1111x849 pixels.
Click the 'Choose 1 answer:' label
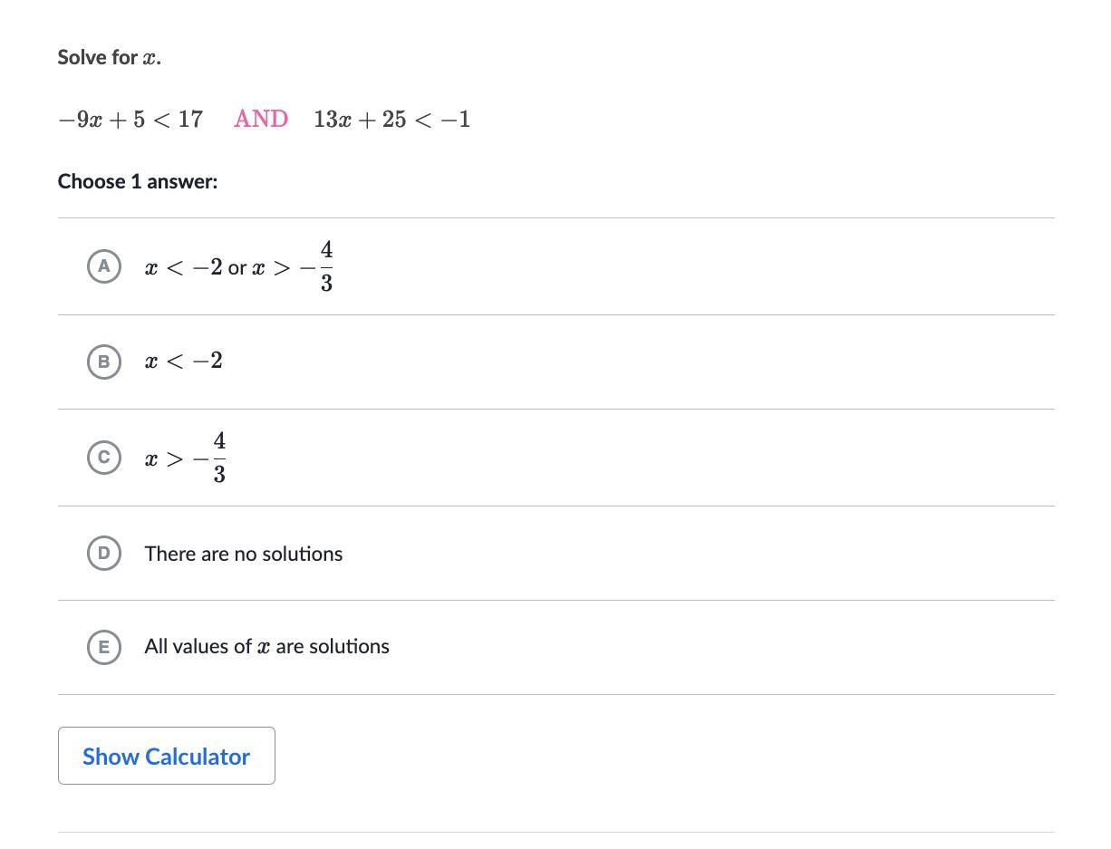[x=138, y=181]
